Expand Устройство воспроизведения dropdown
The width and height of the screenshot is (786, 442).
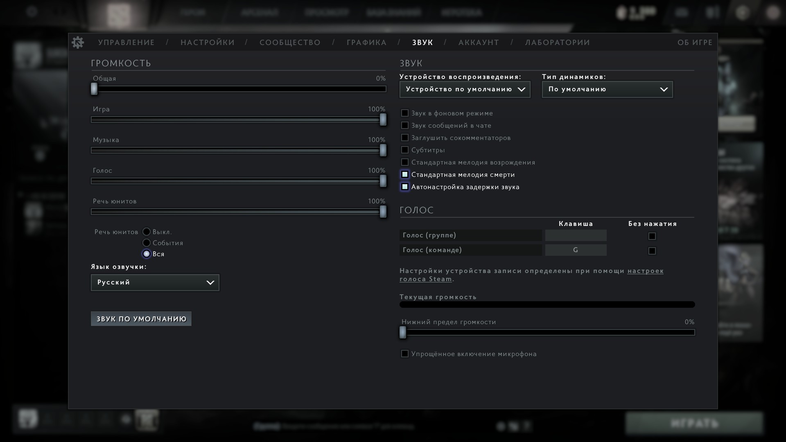[465, 89]
